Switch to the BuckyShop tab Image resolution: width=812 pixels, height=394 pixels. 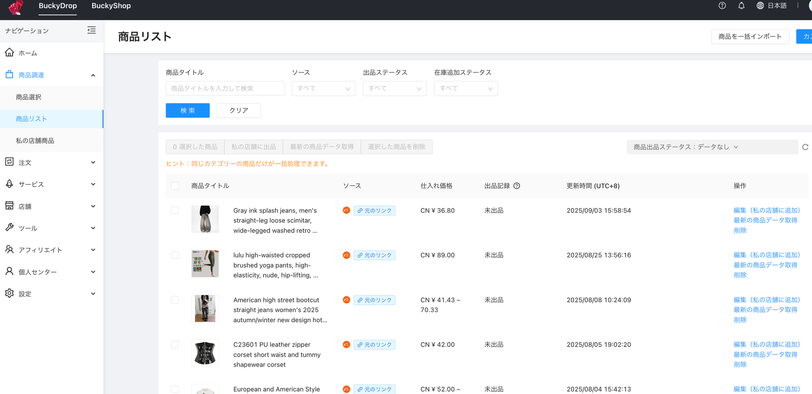tap(111, 6)
